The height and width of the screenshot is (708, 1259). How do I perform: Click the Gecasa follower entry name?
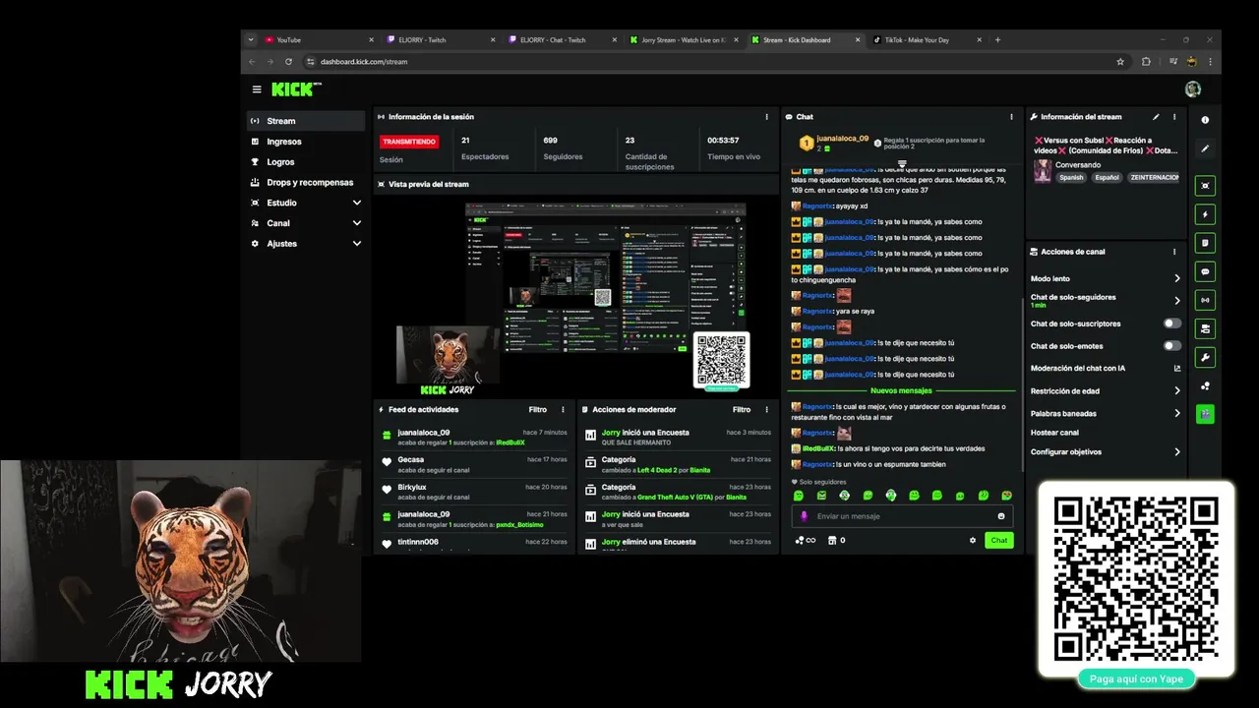411,459
